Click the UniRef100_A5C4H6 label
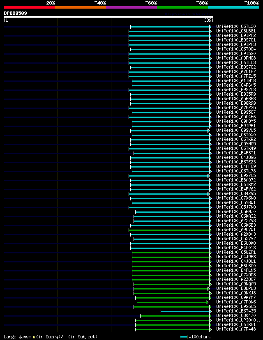Viewport: 263px width, 340px height. pyautogui.click(x=236, y=117)
